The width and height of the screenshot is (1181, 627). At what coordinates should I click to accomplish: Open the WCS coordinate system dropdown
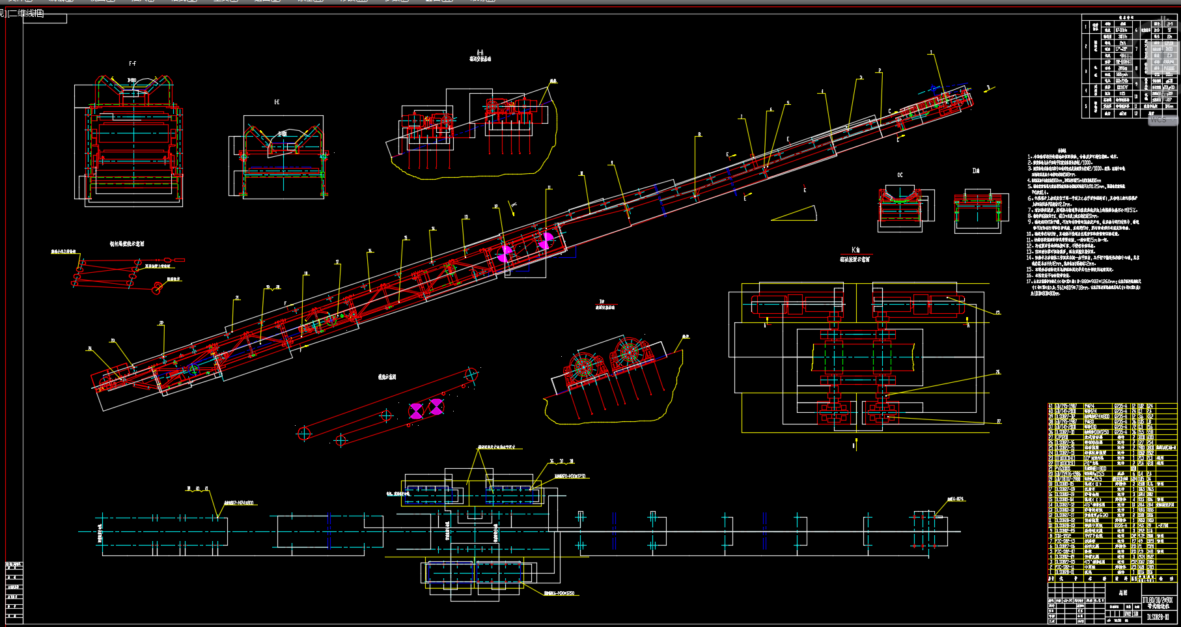click(1162, 120)
